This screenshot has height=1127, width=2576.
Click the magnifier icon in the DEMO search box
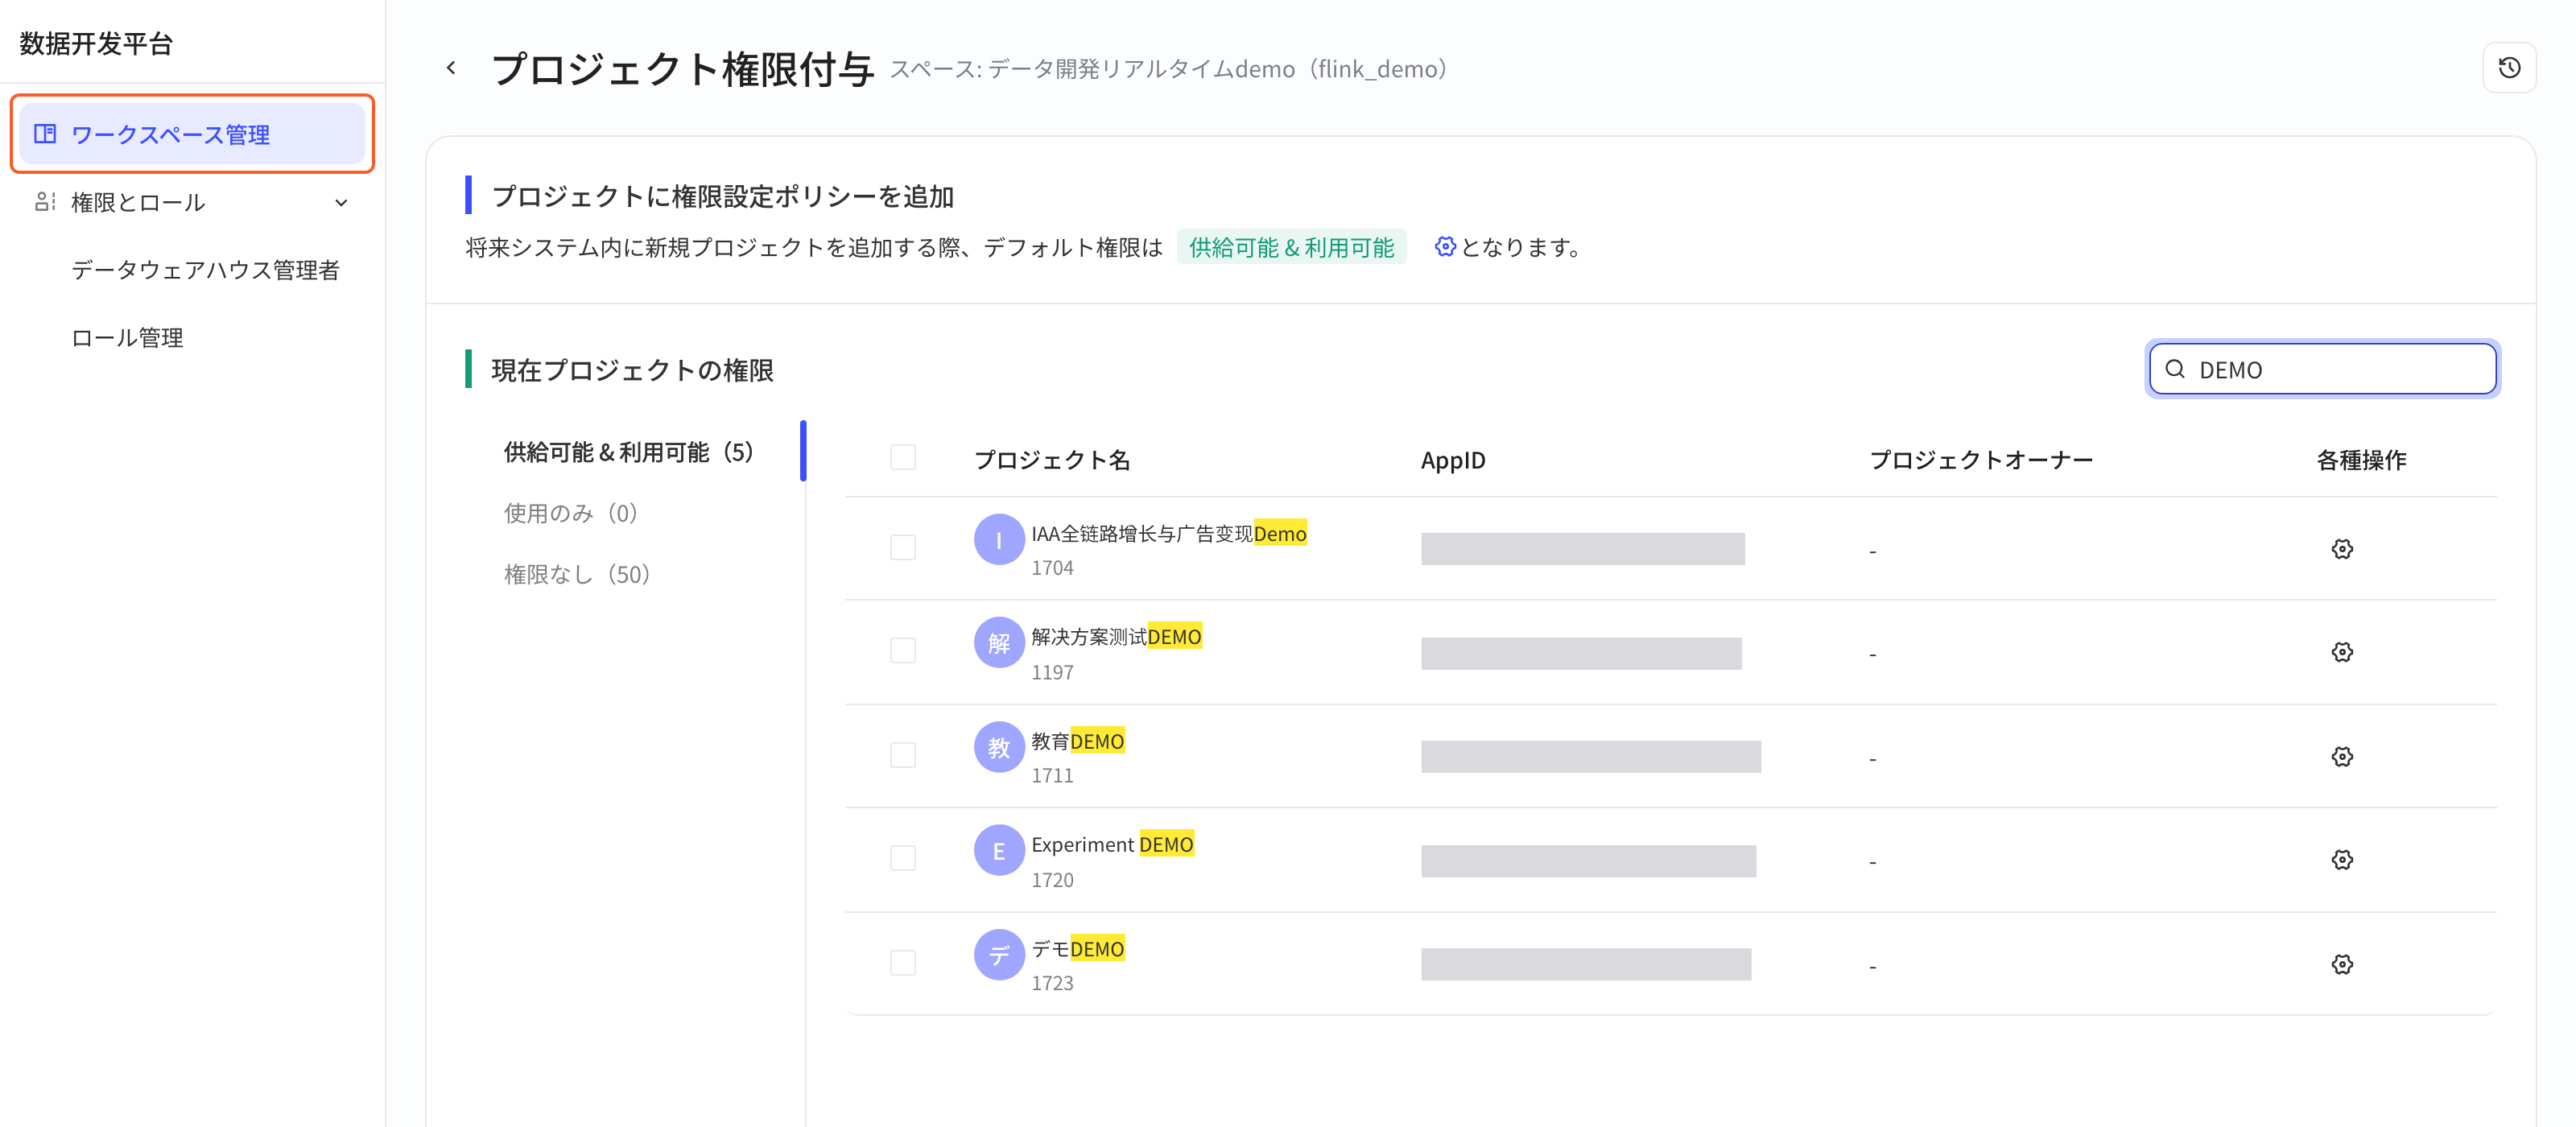(2175, 369)
